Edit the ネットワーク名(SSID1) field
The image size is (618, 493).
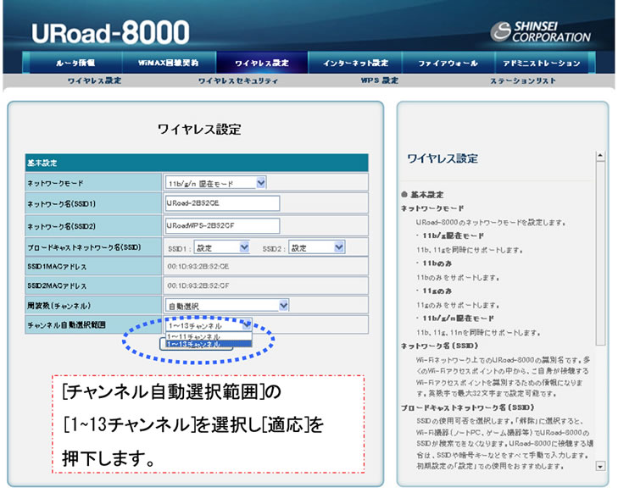pos(223,203)
